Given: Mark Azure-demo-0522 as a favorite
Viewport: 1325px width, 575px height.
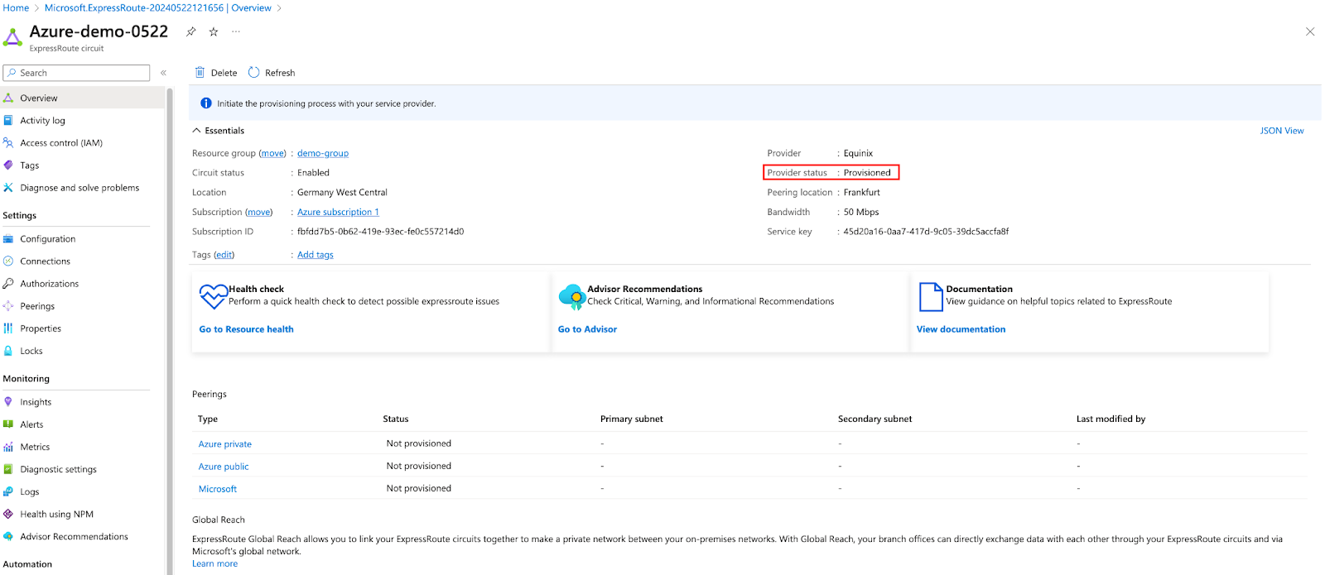Looking at the screenshot, I should (x=214, y=31).
